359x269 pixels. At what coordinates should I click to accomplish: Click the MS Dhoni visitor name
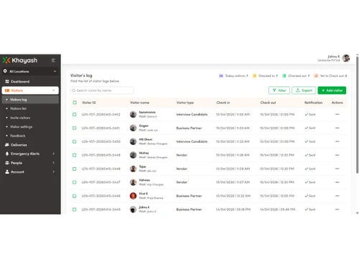146,139
